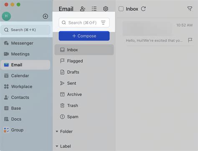Open the Hello Hui email preview
This screenshot has width=198, height=151.
(155, 33)
